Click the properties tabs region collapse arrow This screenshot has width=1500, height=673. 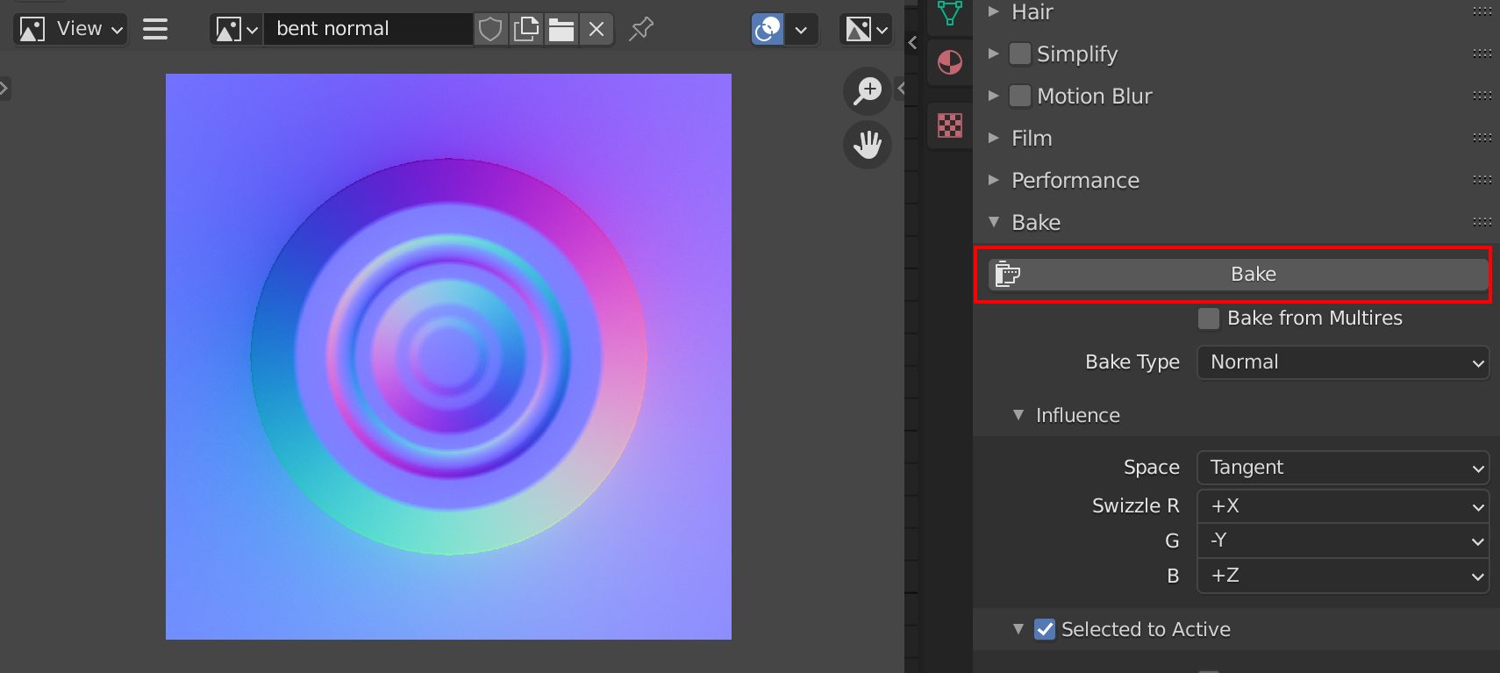[912, 42]
